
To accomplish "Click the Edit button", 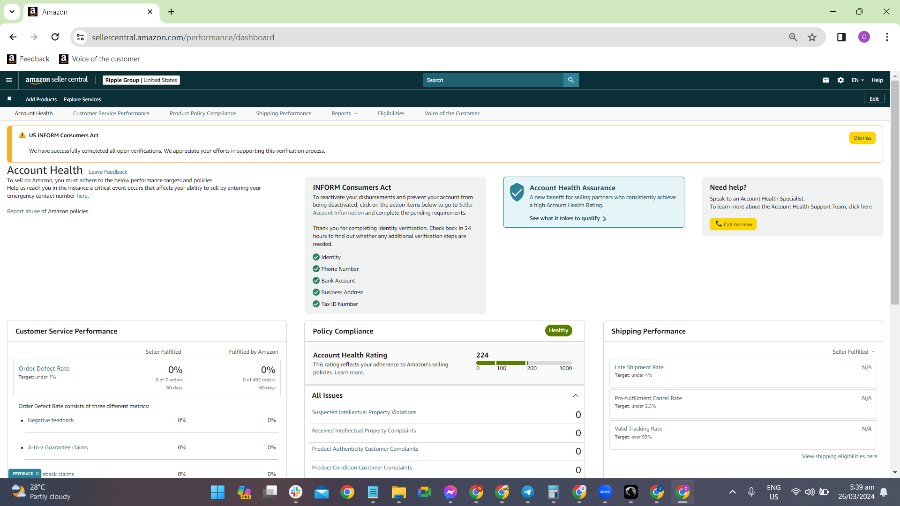I will (x=874, y=99).
